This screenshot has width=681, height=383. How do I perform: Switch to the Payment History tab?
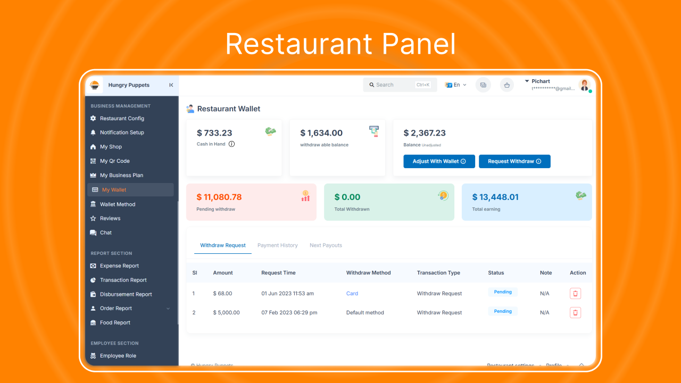[278, 245]
